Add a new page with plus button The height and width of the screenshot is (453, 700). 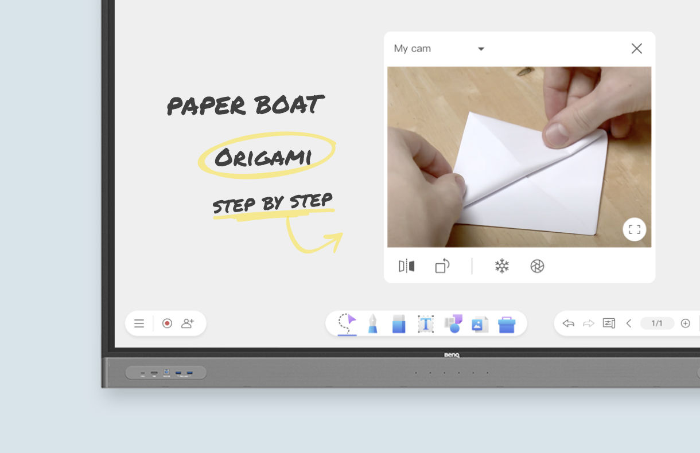point(685,323)
